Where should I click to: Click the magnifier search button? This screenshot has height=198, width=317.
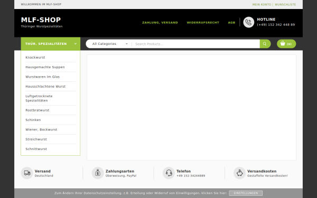(x=265, y=44)
